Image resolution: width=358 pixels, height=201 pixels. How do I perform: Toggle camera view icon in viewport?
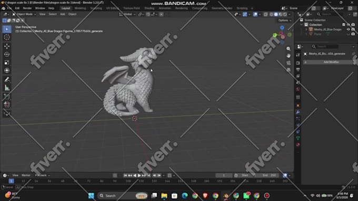point(289,62)
